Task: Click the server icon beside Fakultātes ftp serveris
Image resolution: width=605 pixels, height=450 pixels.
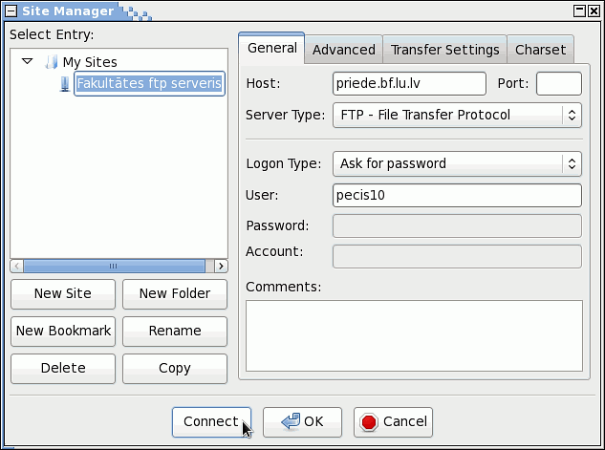Action: (x=65, y=84)
